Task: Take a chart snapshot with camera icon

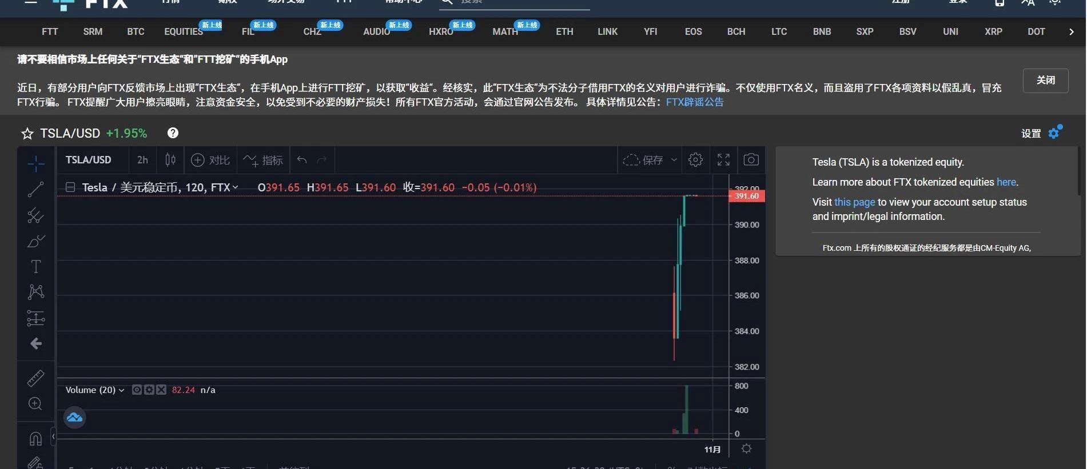Action: tap(751, 160)
